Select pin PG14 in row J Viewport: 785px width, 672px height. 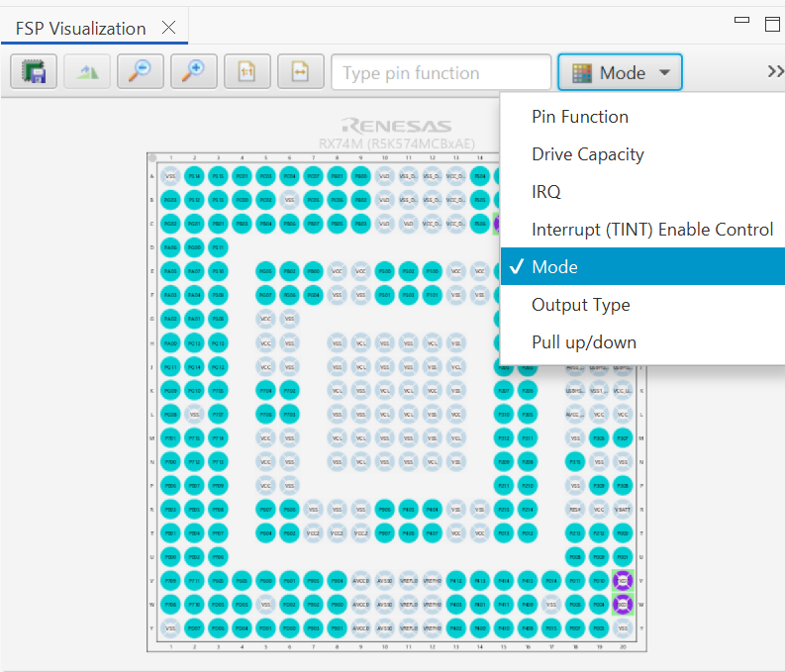click(x=194, y=367)
